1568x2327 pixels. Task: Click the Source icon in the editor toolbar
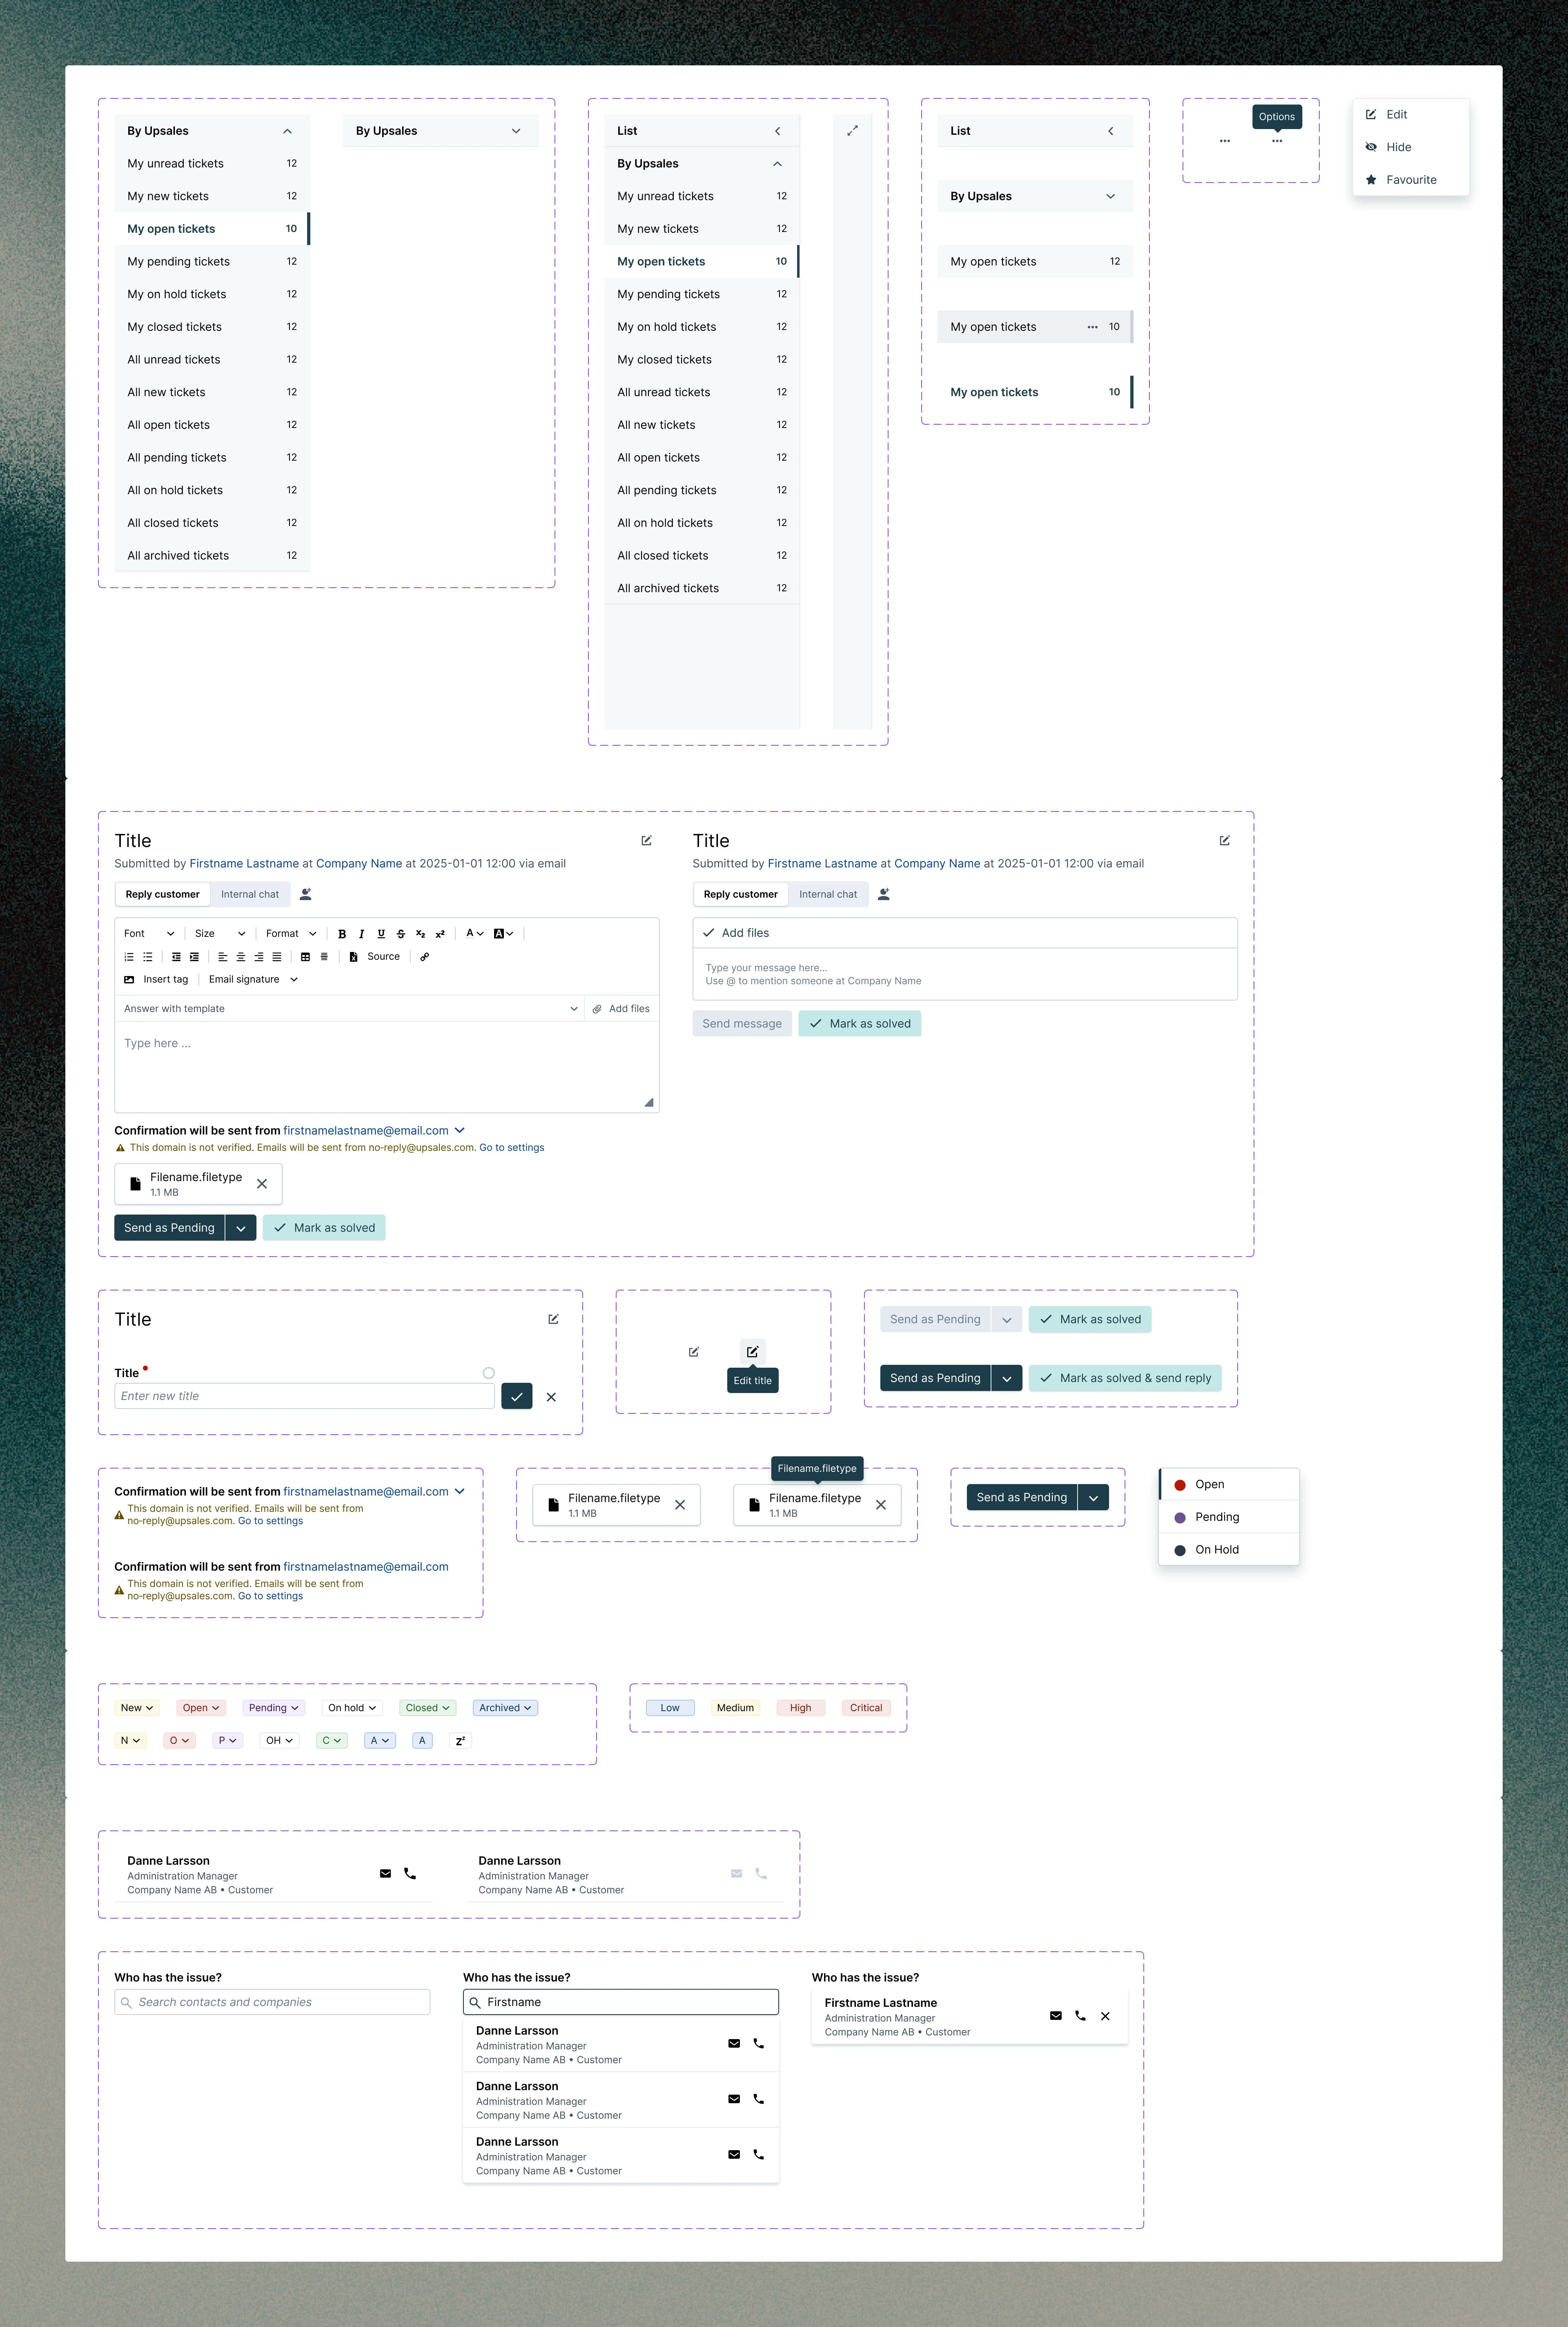[355, 956]
